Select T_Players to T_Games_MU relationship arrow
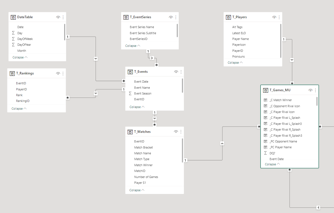The image size is (334, 213). pos(292,60)
